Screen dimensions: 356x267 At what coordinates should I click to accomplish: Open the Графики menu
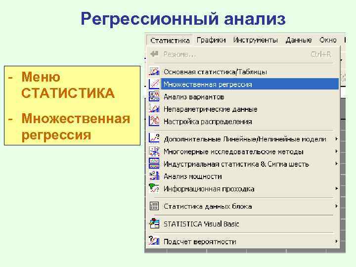211,40
